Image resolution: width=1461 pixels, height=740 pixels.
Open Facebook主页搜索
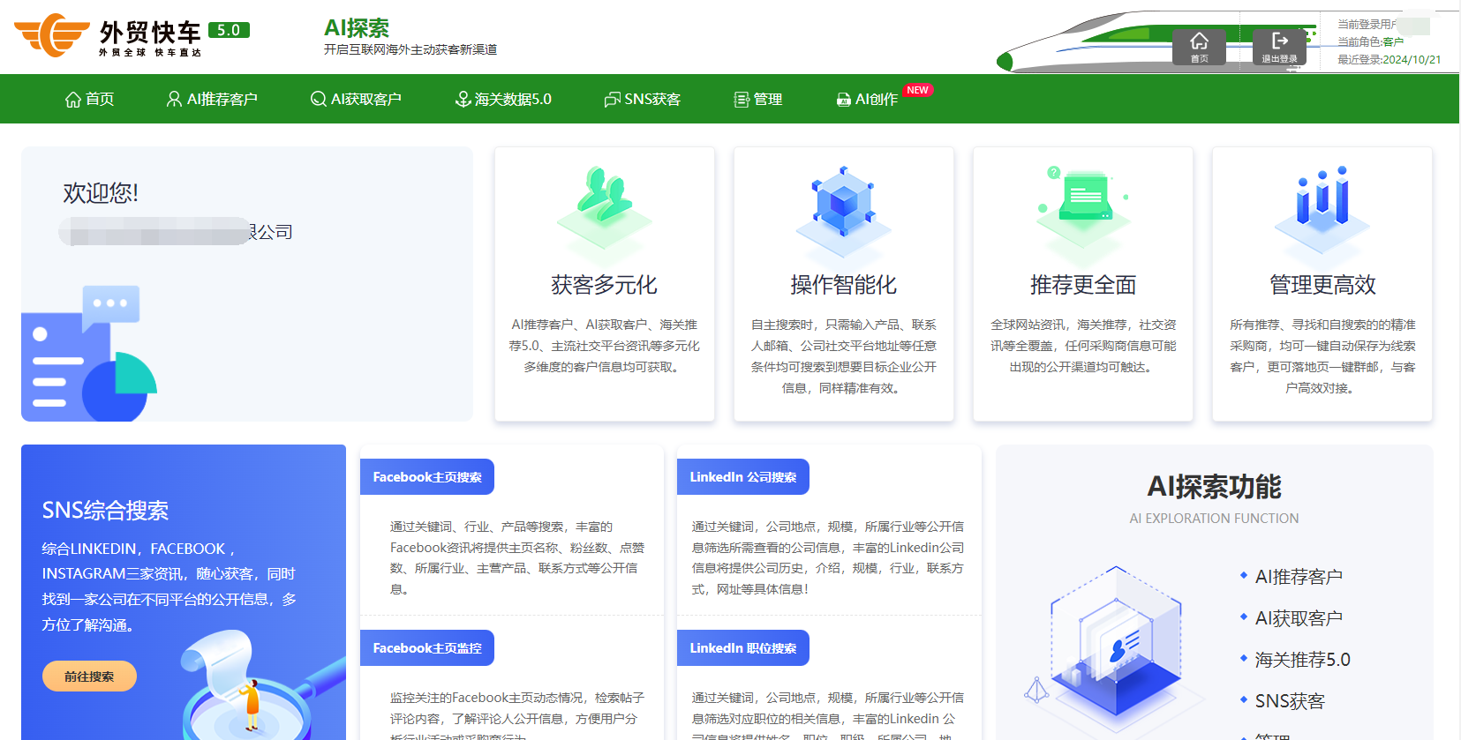click(x=427, y=477)
